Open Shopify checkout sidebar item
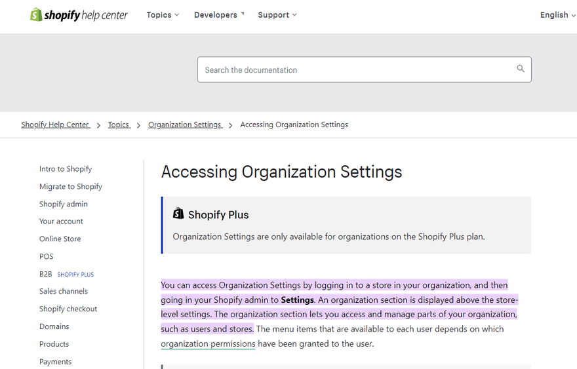 [x=68, y=309]
